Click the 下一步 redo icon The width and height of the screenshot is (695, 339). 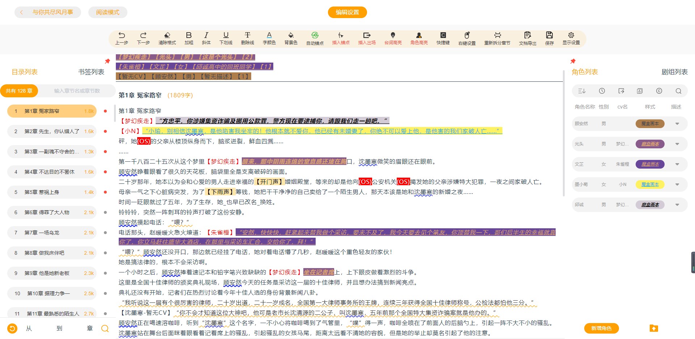coord(143,35)
